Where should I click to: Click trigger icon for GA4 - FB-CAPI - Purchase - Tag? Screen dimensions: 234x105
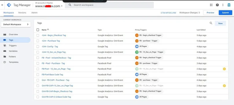[137, 80]
